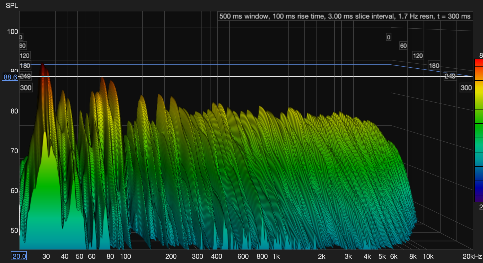Image resolution: width=483 pixels, height=263 pixels.
Task: Click the 20kHz frequency axis label
Action: [x=472, y=256]
